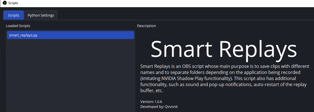Click the first line of the description paragraph
The width and height of the screenshot is (314, 112).
[225, 66]
